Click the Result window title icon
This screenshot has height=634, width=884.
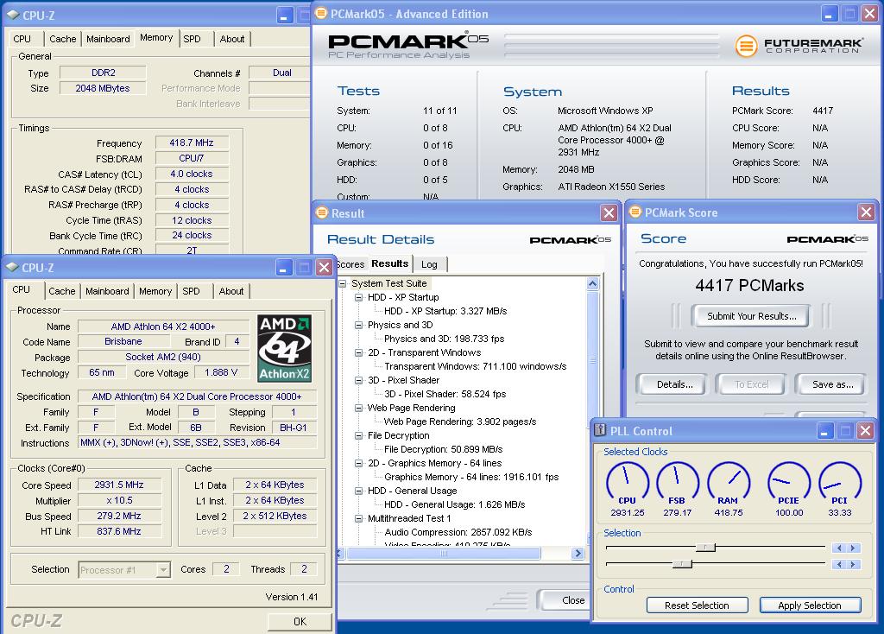point(322,212)
